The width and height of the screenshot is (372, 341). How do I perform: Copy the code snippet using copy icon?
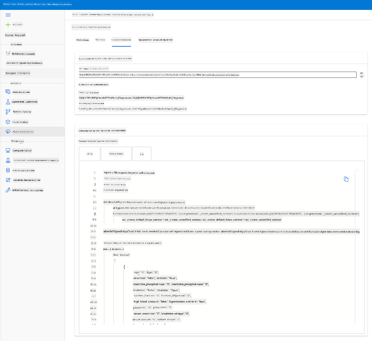click(x=346, y=179)
